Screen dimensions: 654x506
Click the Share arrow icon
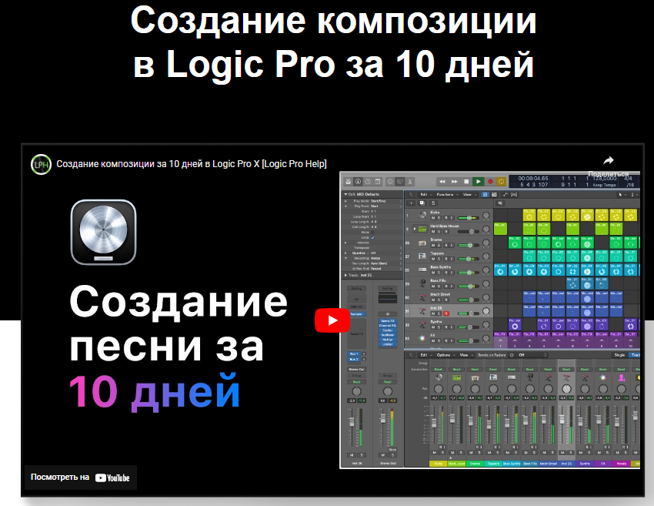coord(608,160)
